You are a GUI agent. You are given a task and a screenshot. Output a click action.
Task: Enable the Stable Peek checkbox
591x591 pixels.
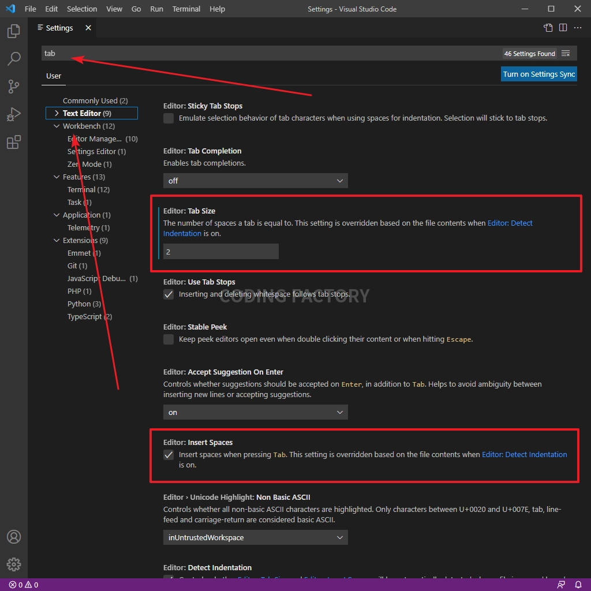[x=169, y=339]
